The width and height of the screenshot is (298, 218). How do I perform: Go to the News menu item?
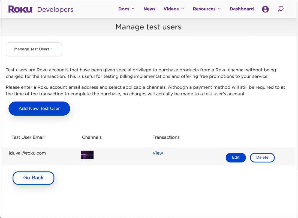[x=149, y=9]
